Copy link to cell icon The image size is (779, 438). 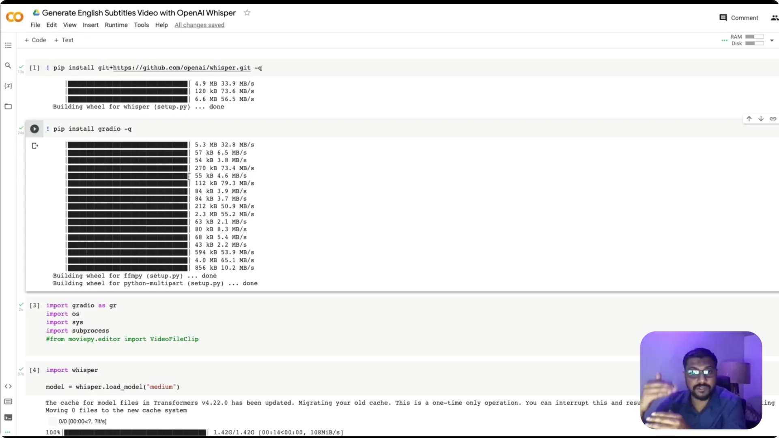point(773,119)
